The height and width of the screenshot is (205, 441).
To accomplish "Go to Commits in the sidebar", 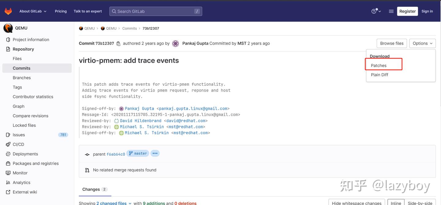I will pyautogui.click(x=37, y=68).
